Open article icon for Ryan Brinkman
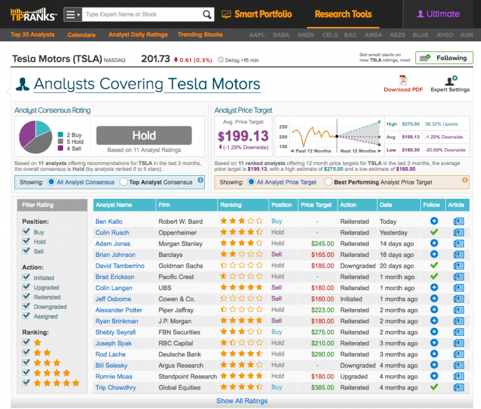481x409 pixels. click(458, 321)
